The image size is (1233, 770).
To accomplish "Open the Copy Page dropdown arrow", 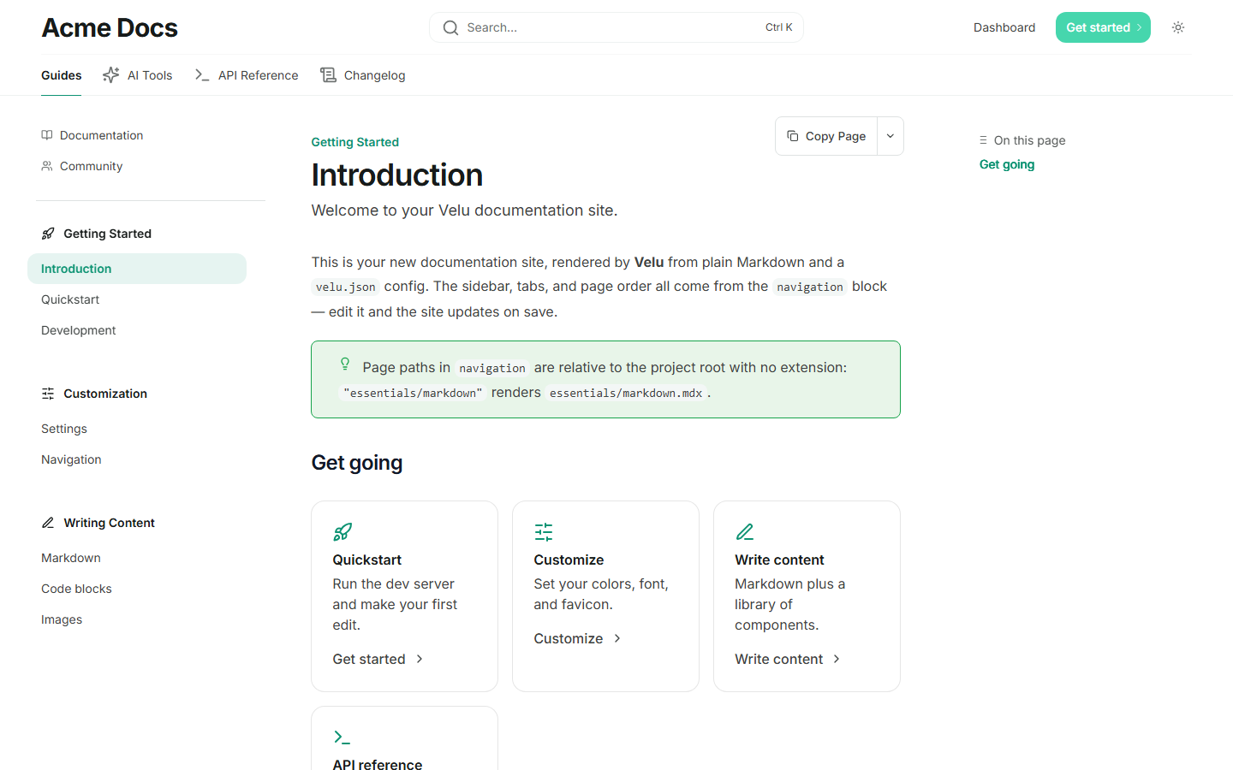I will [x=890, y=136].
